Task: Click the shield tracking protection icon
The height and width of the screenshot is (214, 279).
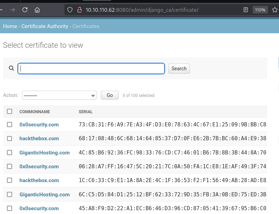Action: coord(70,10)
